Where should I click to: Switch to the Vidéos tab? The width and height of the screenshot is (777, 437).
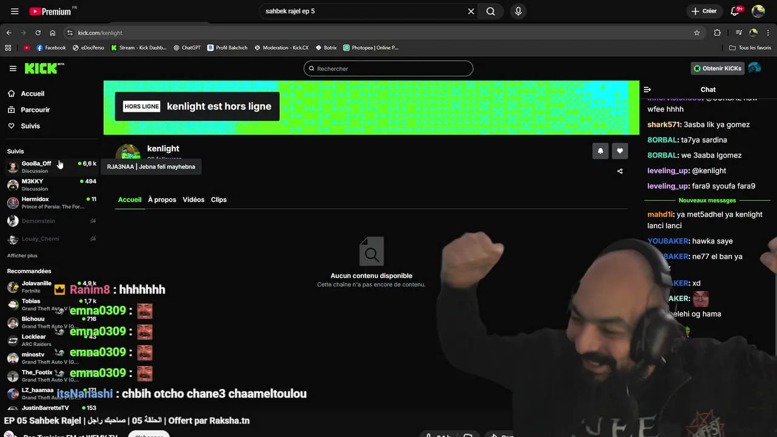pyautogui.click(x=194, y=200)
